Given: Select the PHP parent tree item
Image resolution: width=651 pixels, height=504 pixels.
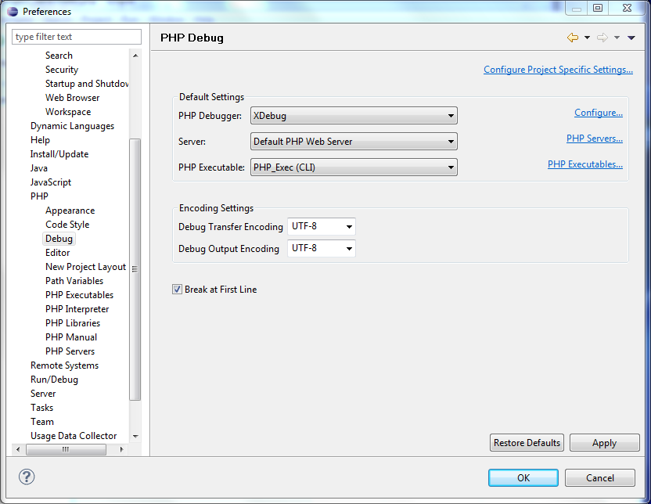Looking at the screenshot, I should click(x=39, y=196).
